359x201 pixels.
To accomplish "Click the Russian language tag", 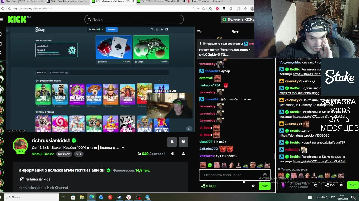I will click(x=64, y=154).
